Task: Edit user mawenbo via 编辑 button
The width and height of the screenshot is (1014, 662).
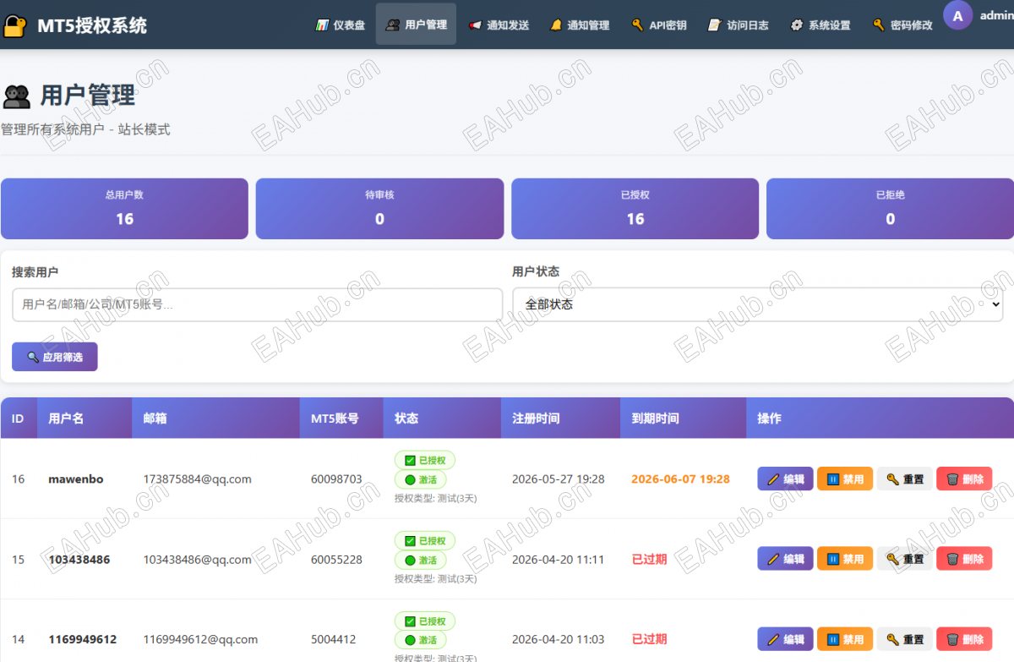Action: coord(785,479)
